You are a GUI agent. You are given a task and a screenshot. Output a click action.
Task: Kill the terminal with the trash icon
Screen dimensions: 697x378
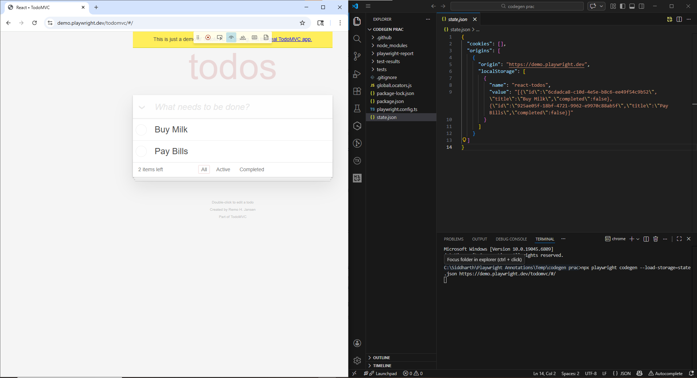[656, 239]
